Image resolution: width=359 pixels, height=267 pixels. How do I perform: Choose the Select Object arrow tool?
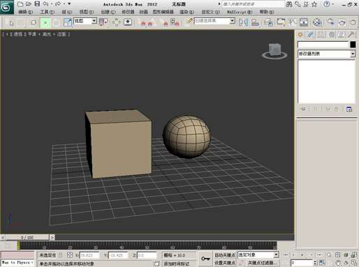click(x=11, y=22)
